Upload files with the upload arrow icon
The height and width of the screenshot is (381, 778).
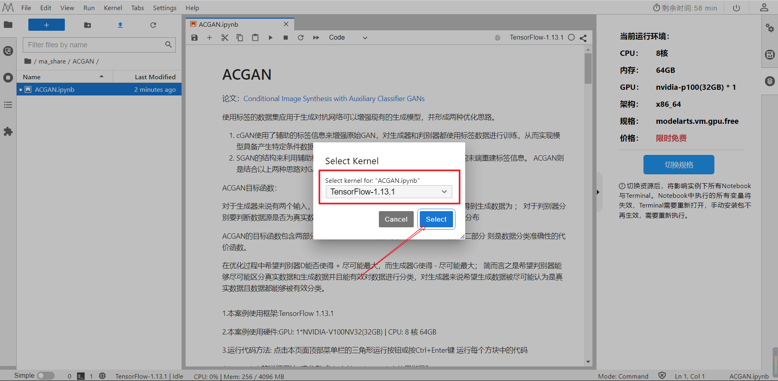(120, 25)
